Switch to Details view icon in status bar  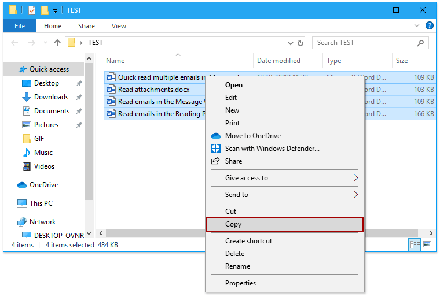[415, 244]
